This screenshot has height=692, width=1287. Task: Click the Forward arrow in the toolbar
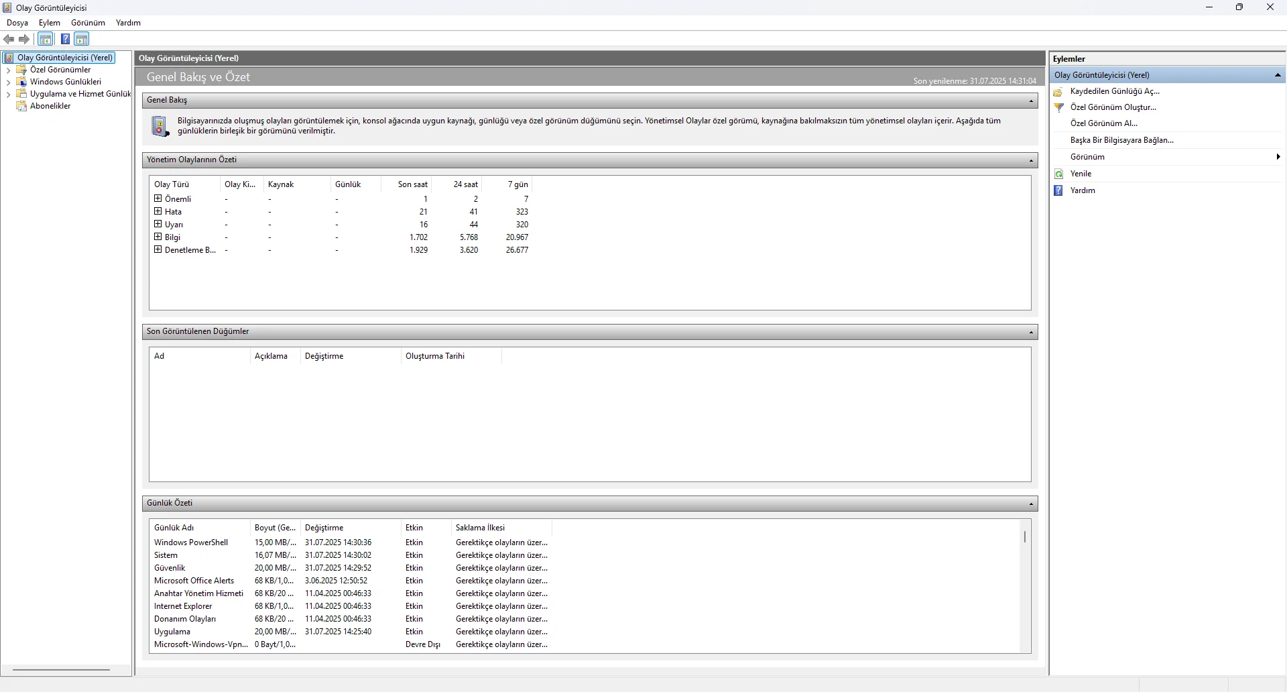[24, 39]
